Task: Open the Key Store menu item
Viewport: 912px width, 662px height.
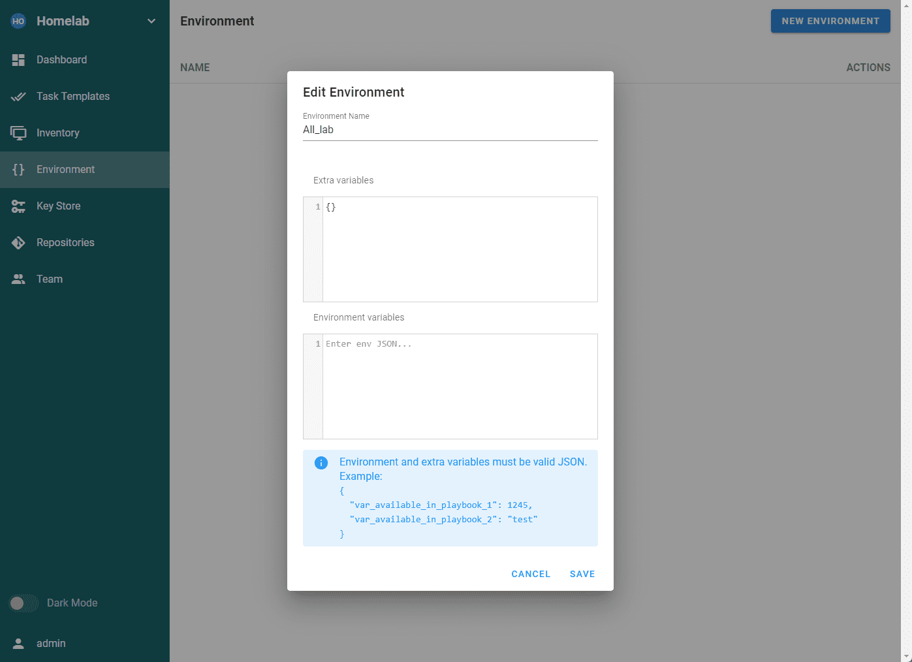Action: pos(59,206)
